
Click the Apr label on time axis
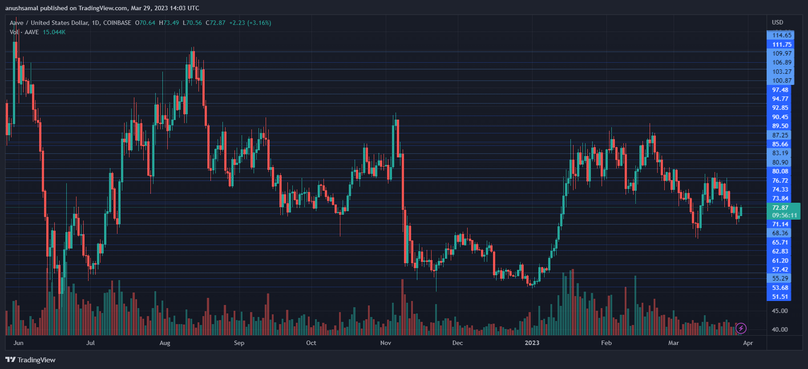pyautogui.click(x=748, y=343)
